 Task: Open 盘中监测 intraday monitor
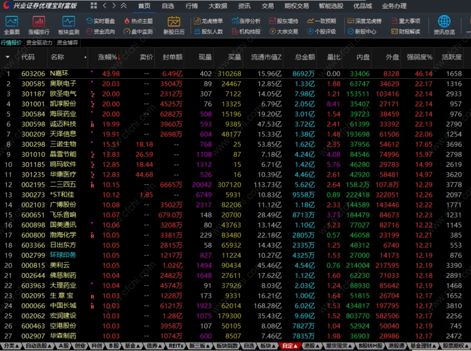(x=138, y=31)
